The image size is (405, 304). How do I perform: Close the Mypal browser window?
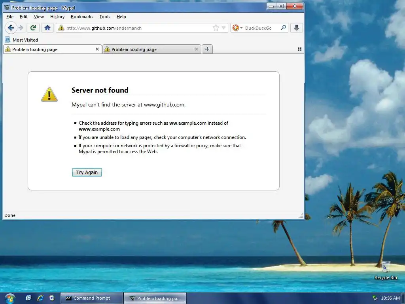[295, 6]
